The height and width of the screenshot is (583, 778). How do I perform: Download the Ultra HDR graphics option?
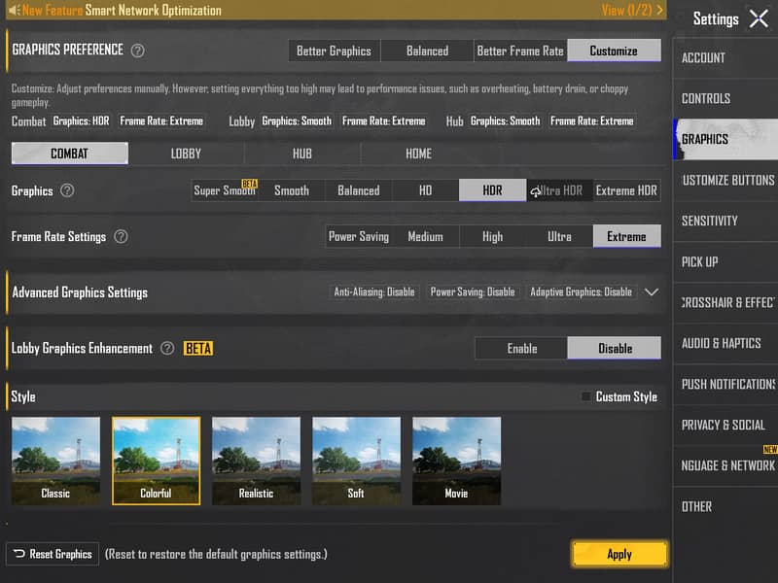click(x=559, y=190)
